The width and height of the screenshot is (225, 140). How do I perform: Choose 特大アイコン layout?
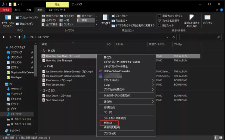[50, 16]
